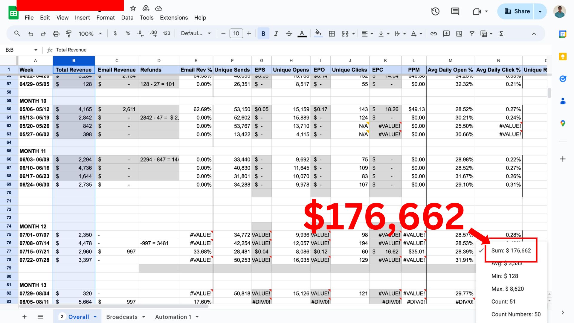
Task: Open the Insert menu
Action: (82, 18)
